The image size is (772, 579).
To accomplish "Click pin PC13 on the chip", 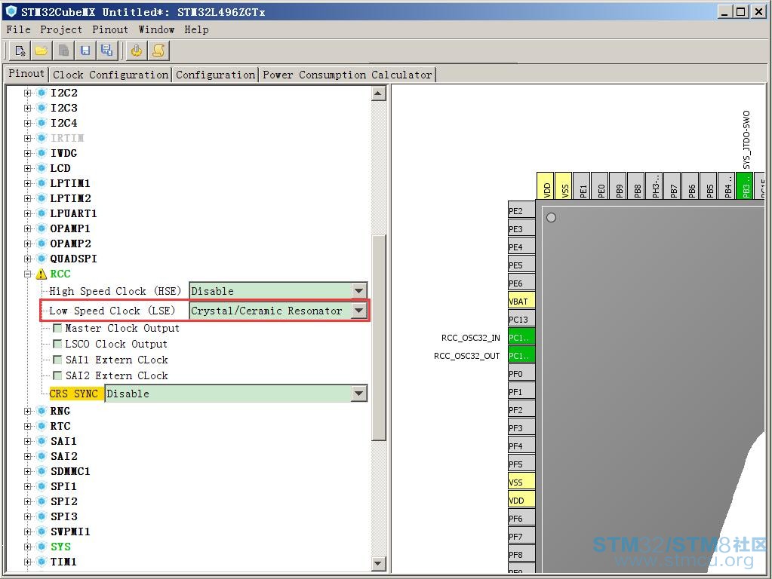I will tap(521, 319).
